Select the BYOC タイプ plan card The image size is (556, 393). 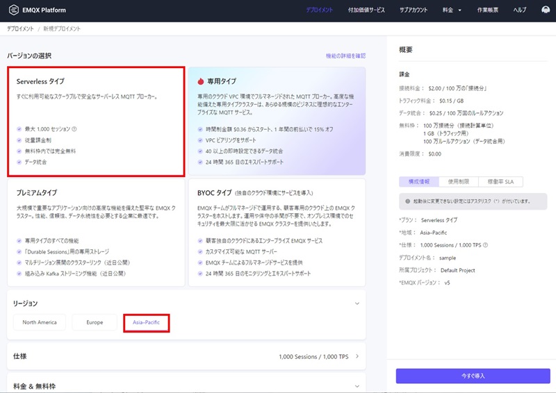click(x=277, y=233)
